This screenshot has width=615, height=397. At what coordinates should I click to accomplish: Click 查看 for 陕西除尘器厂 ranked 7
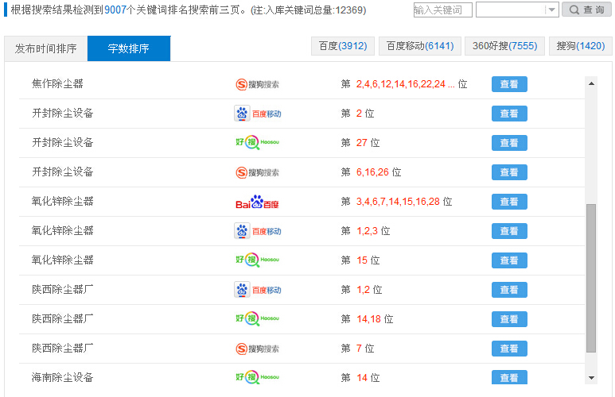[509, 349]
